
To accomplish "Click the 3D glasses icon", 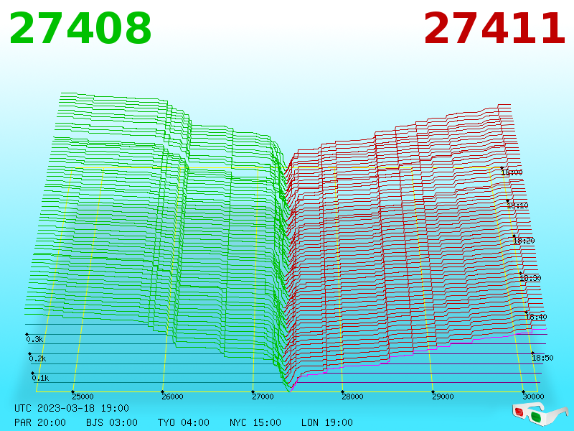I will (540, 414).
